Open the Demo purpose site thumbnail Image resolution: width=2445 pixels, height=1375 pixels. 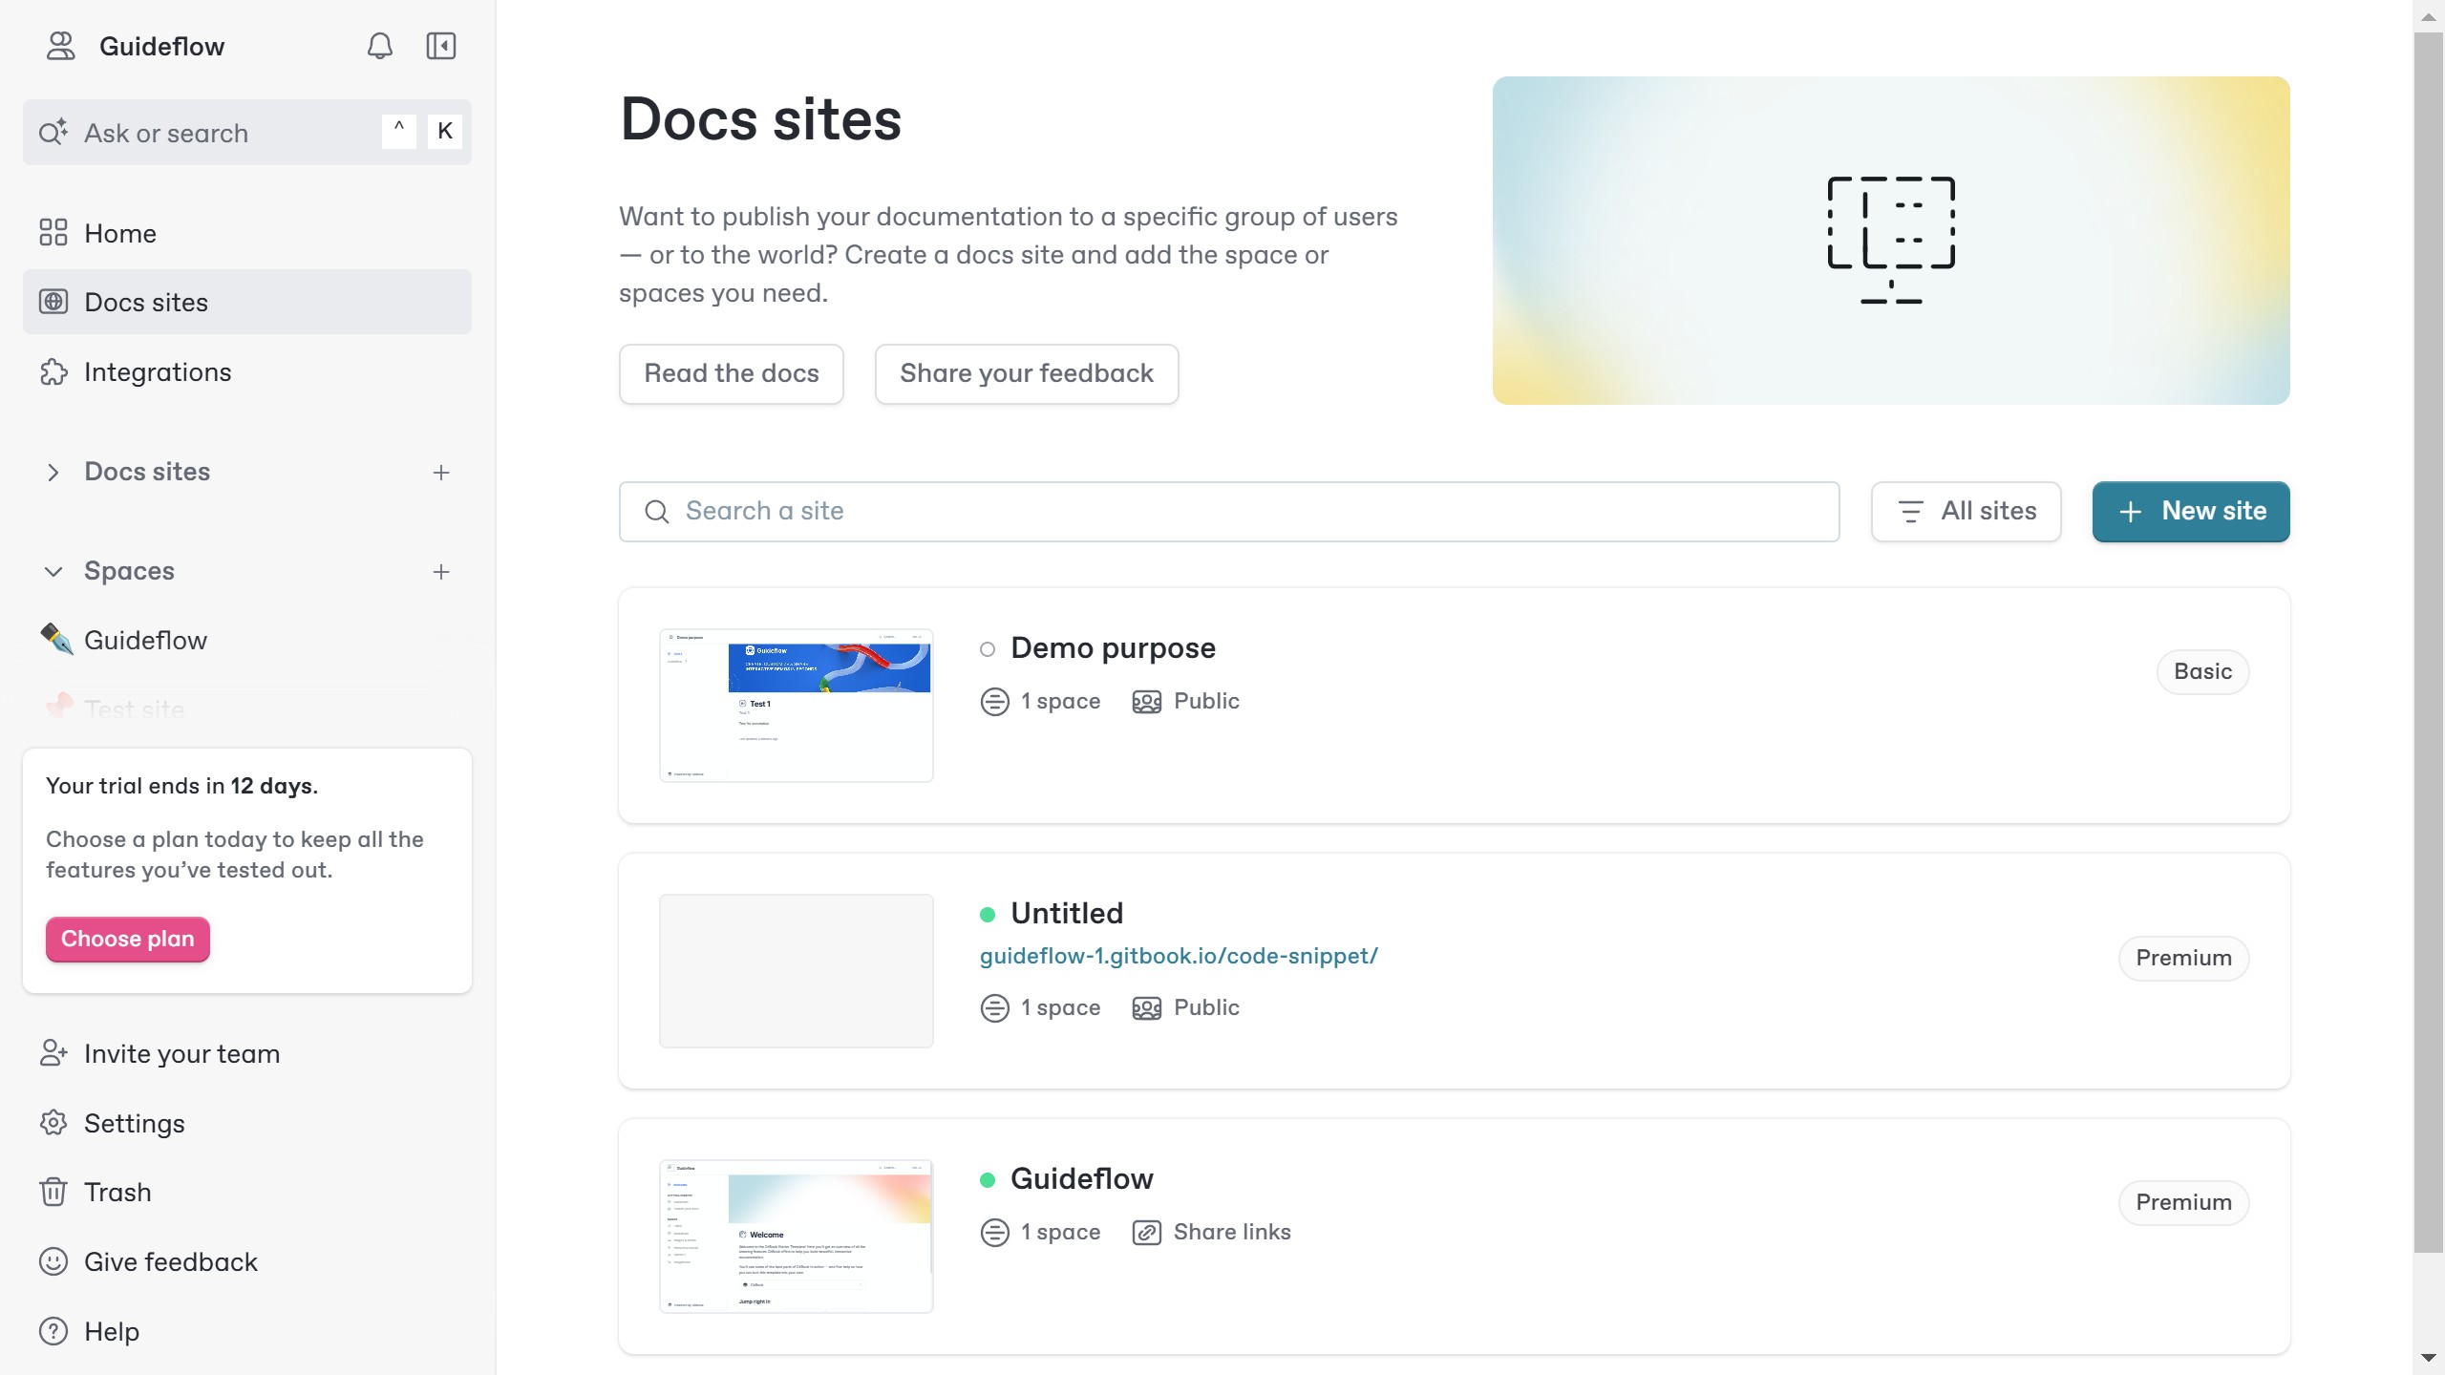796,706
